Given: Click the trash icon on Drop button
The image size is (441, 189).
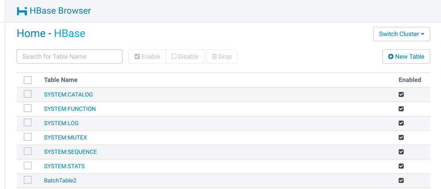Looking at the screenshot, I should tap(214, 57).
